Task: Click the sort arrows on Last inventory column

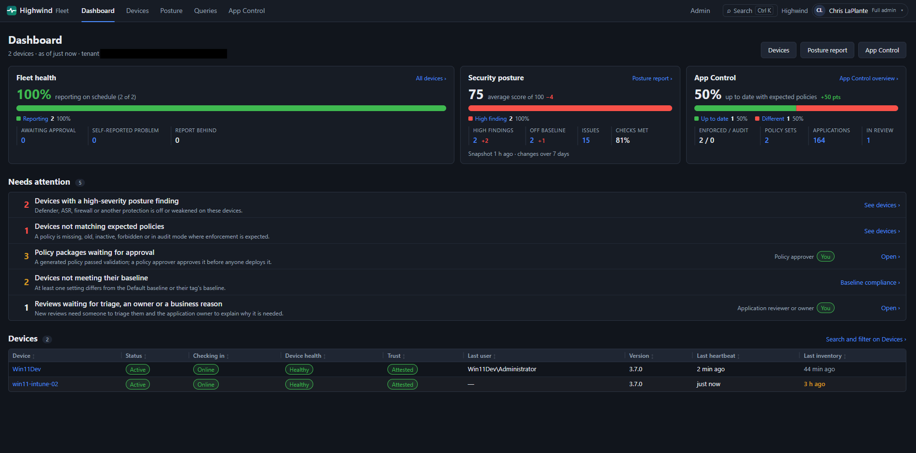Action: 845,356
